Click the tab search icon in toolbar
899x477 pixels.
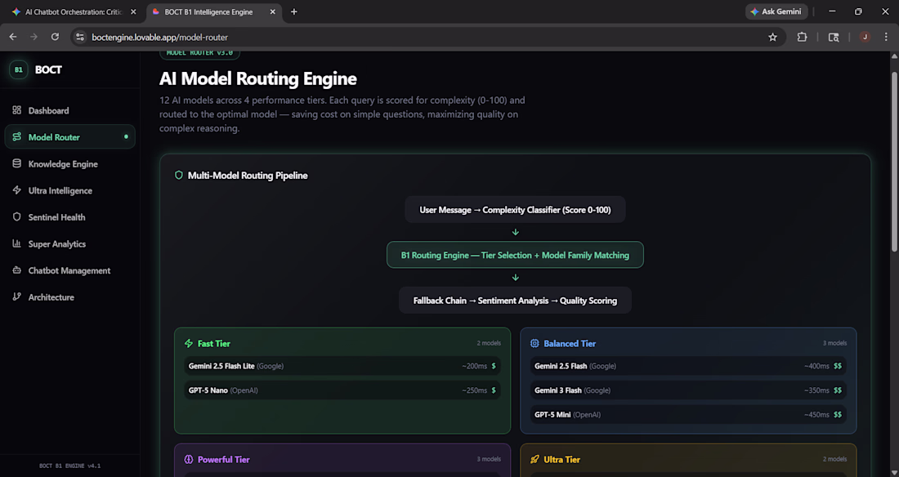pos(834,38)
